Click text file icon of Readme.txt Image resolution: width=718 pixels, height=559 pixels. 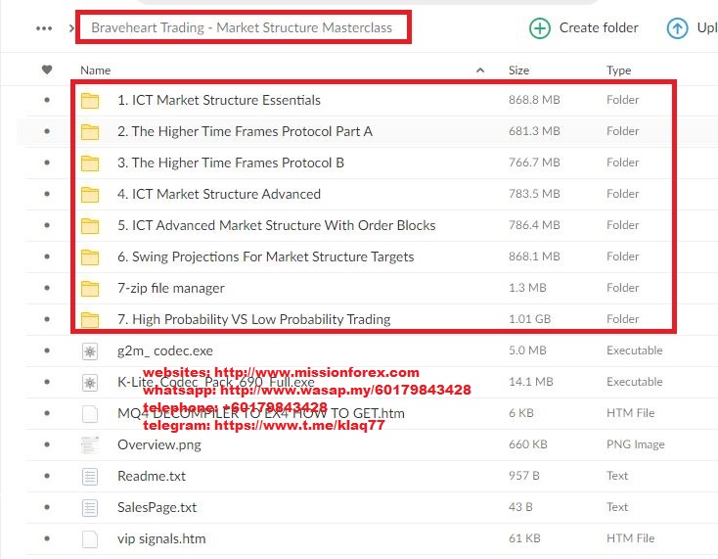[90, 476]
